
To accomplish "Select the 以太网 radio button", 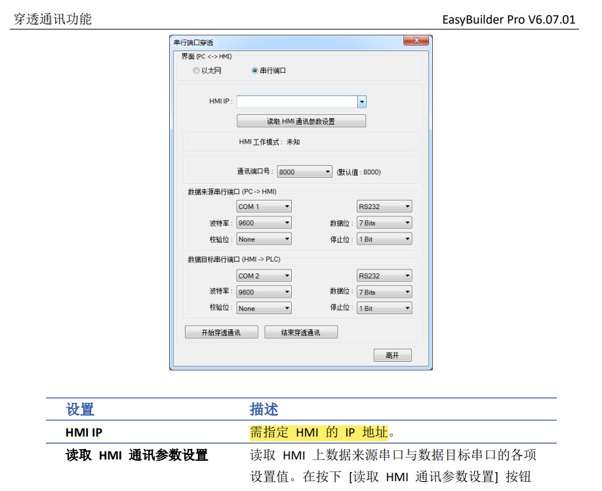I will pyautogui.click(x=197, y=71).
